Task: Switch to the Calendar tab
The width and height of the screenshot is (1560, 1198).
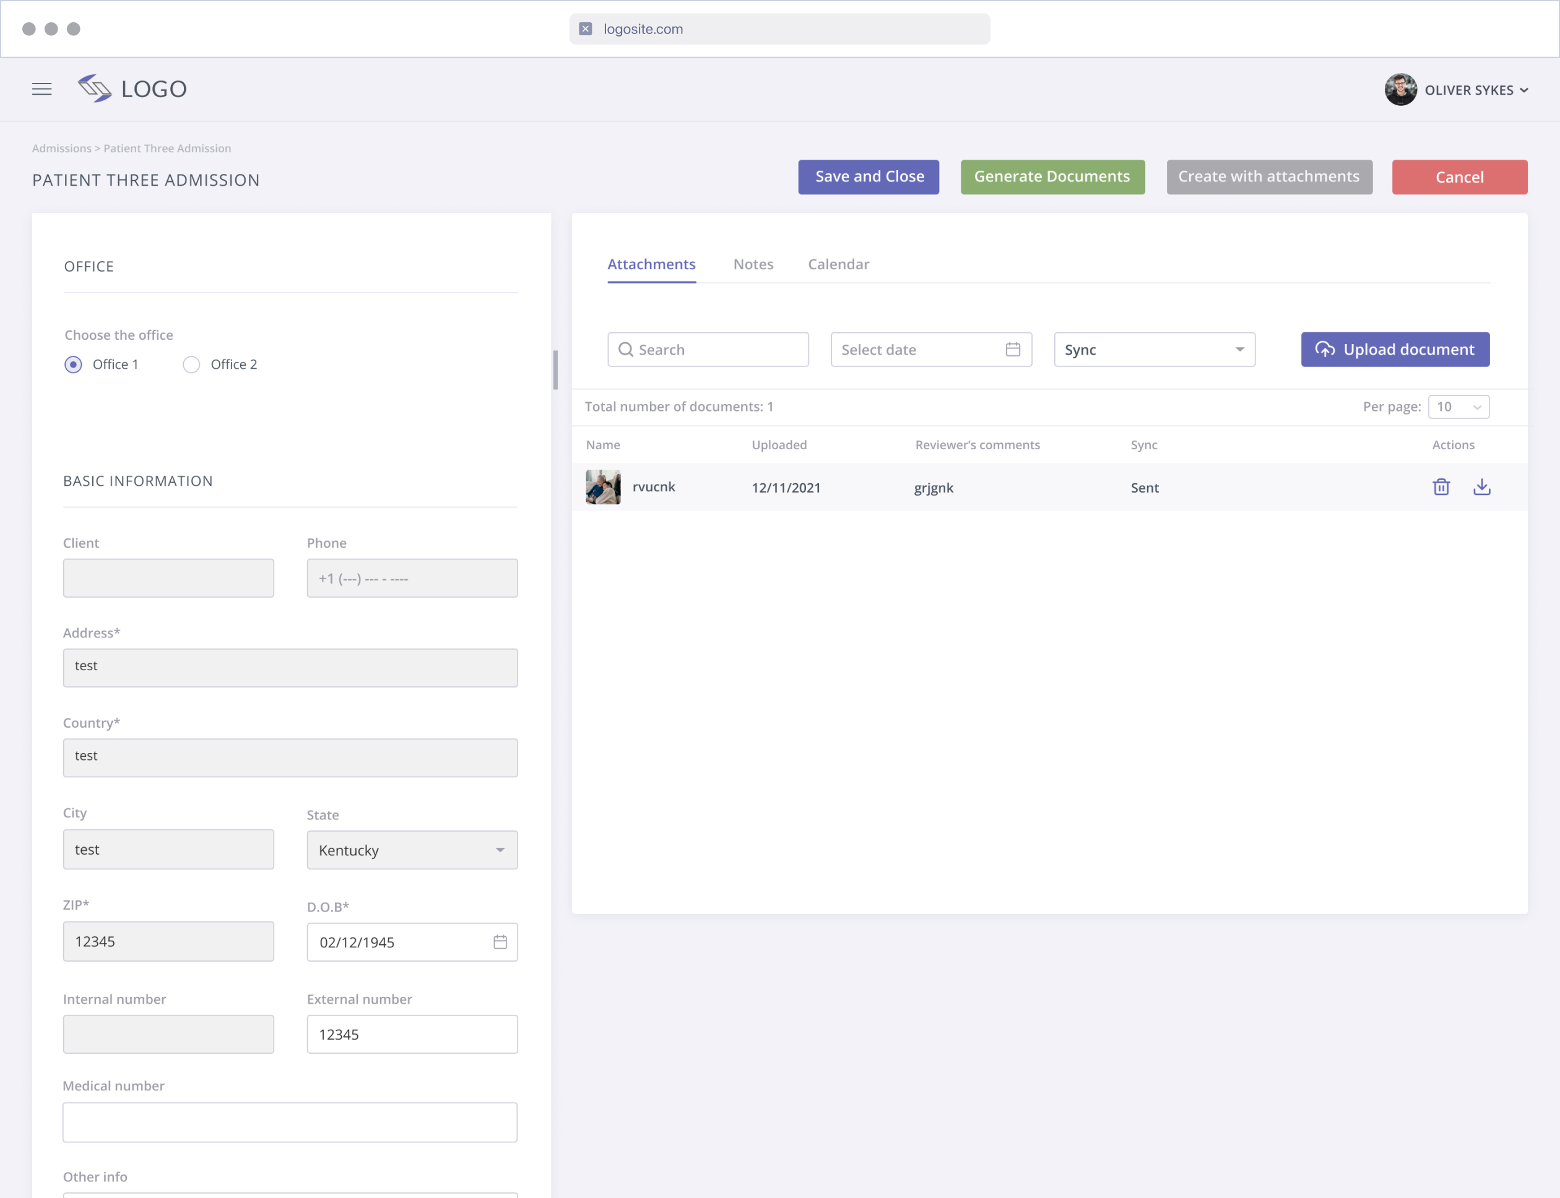Action: (838, 265)
